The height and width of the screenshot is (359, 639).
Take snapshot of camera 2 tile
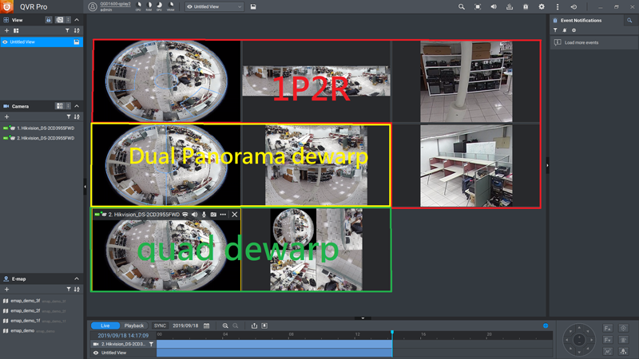[212, 215]
